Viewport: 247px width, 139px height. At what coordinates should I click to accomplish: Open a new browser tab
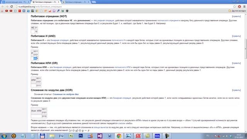coord(94,2)
